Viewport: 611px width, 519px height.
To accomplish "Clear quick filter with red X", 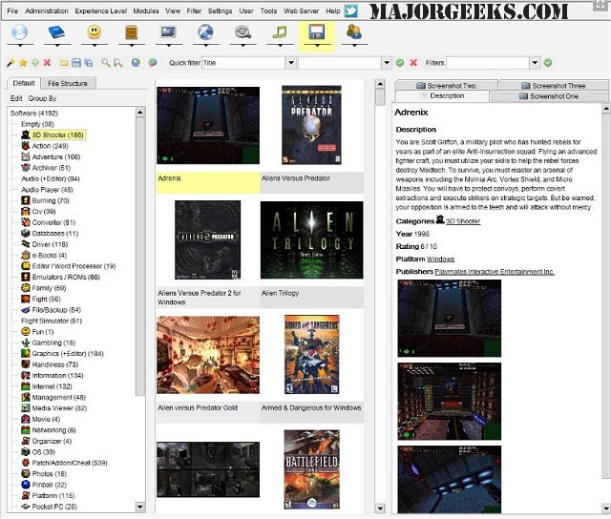I will coord(413,63).
